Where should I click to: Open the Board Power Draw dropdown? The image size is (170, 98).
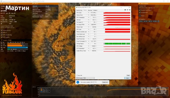tap(88, 39)
